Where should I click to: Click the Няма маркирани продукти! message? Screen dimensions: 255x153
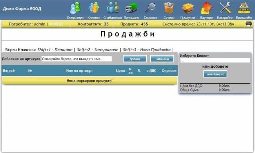[x=90, y=81]
